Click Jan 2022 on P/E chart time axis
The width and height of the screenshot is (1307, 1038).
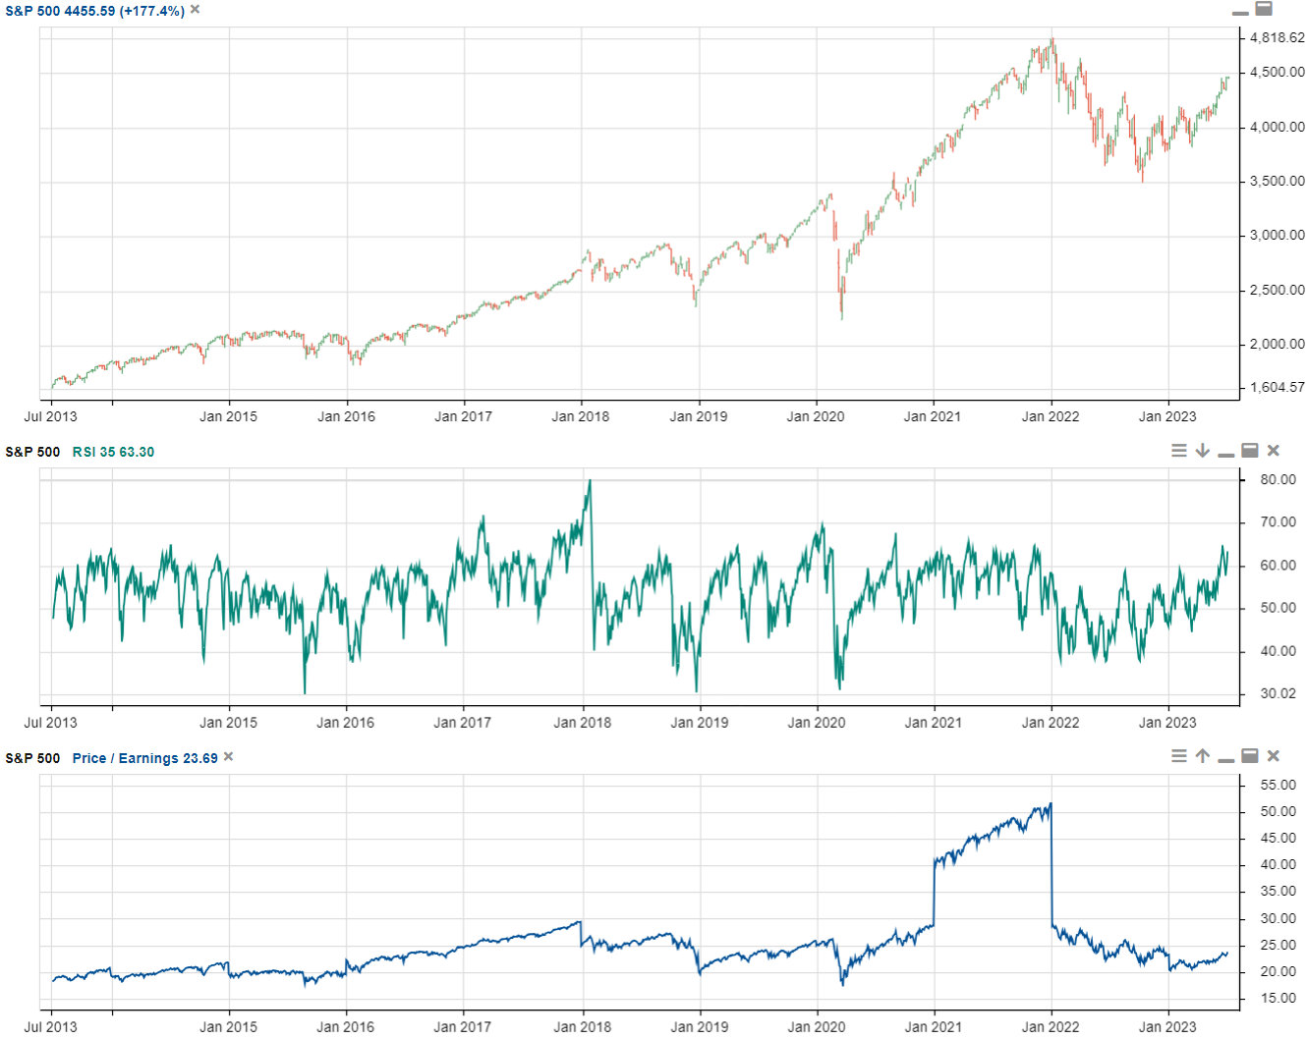pos(1051,1027)
